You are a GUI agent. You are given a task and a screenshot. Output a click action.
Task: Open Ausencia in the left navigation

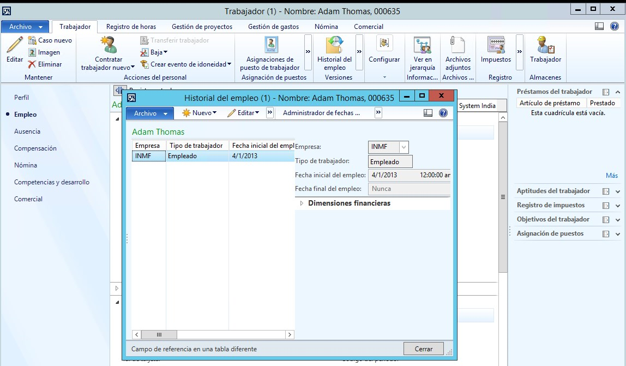click(x=27, y=131)
